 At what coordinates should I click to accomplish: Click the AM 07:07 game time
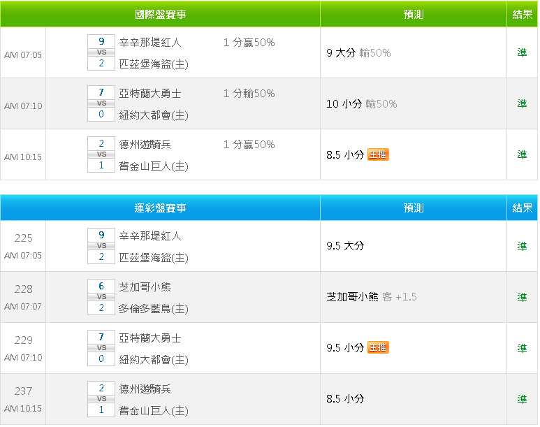click(23, 306)
